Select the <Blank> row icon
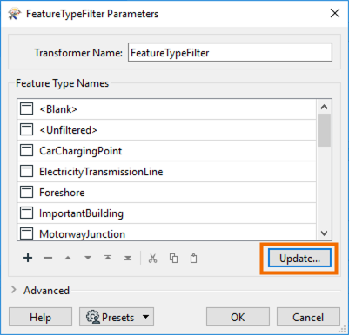Image resolution: width=349 pixels, height=335 pixels. 26,109
